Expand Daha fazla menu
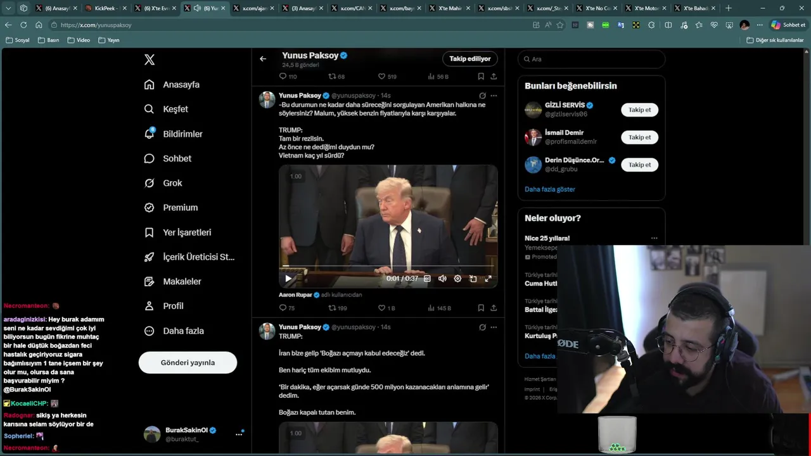 point(174,331)
